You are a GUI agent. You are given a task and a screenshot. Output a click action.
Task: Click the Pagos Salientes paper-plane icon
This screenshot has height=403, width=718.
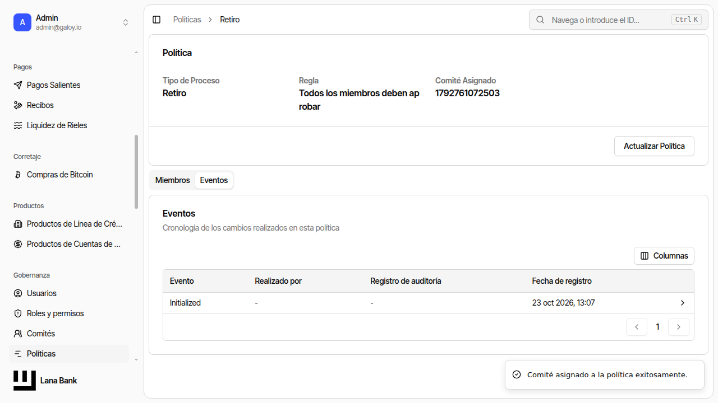point(18,85)
